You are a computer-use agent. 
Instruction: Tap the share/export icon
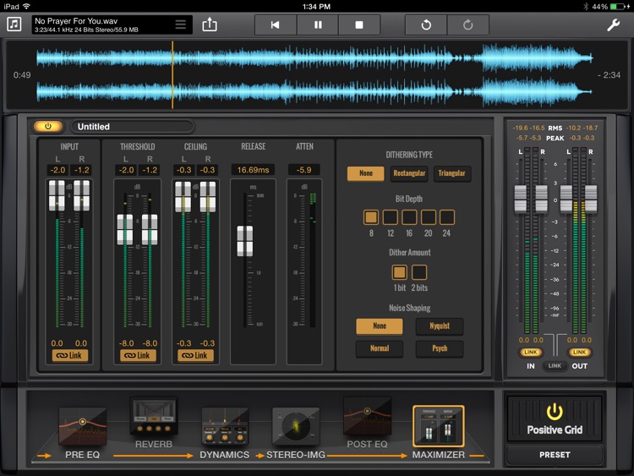point(210,25)
